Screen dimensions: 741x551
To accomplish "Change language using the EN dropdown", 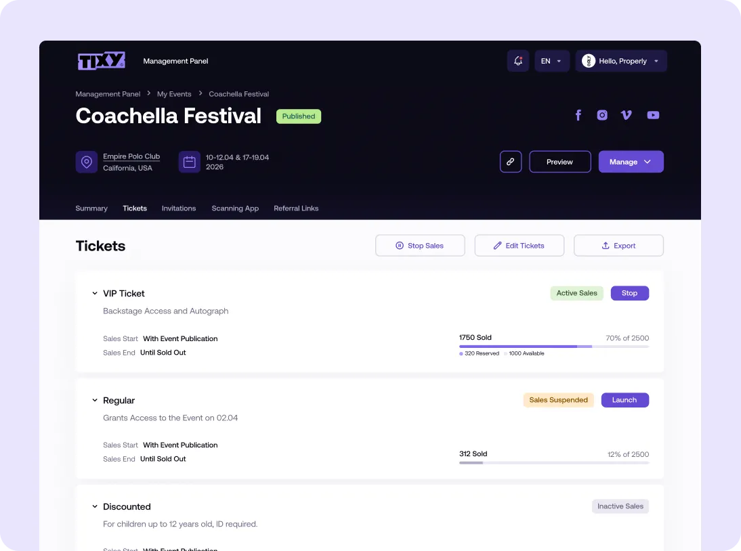I will click(x=551, y=61).
